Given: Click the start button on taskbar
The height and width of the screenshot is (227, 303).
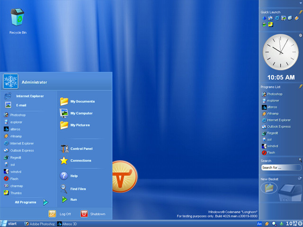Looking at the screenshot, I should (x=9, y=224).
